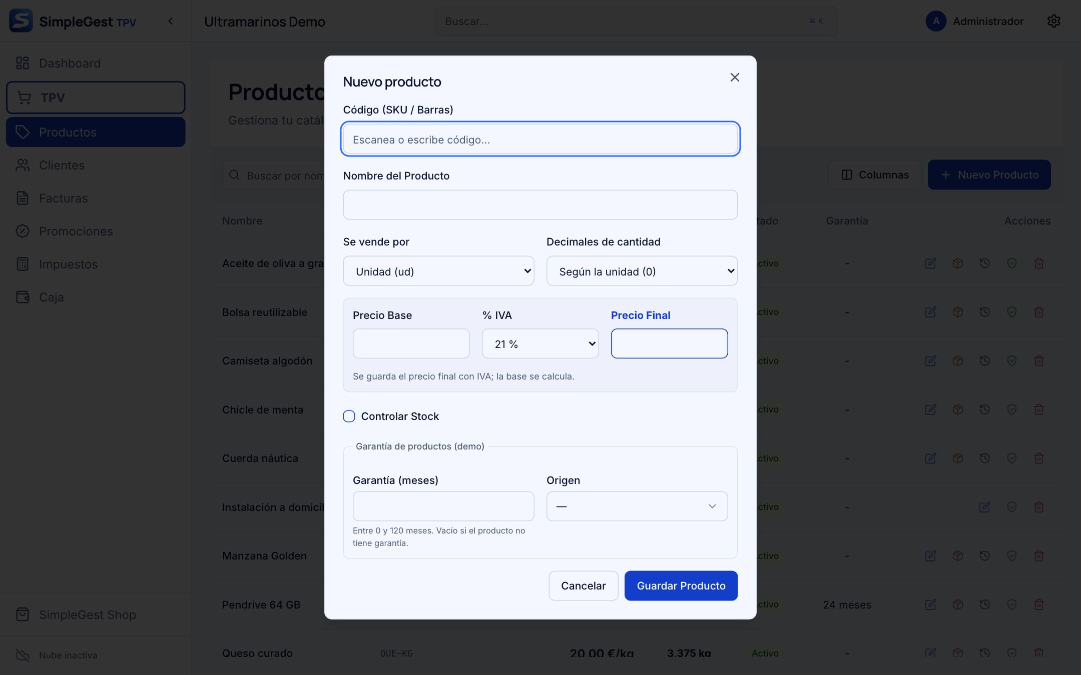This screenshot has width=1081, height=675.
Task: Open stock box icon for Camiseta algodón
Action: point(957,360)
